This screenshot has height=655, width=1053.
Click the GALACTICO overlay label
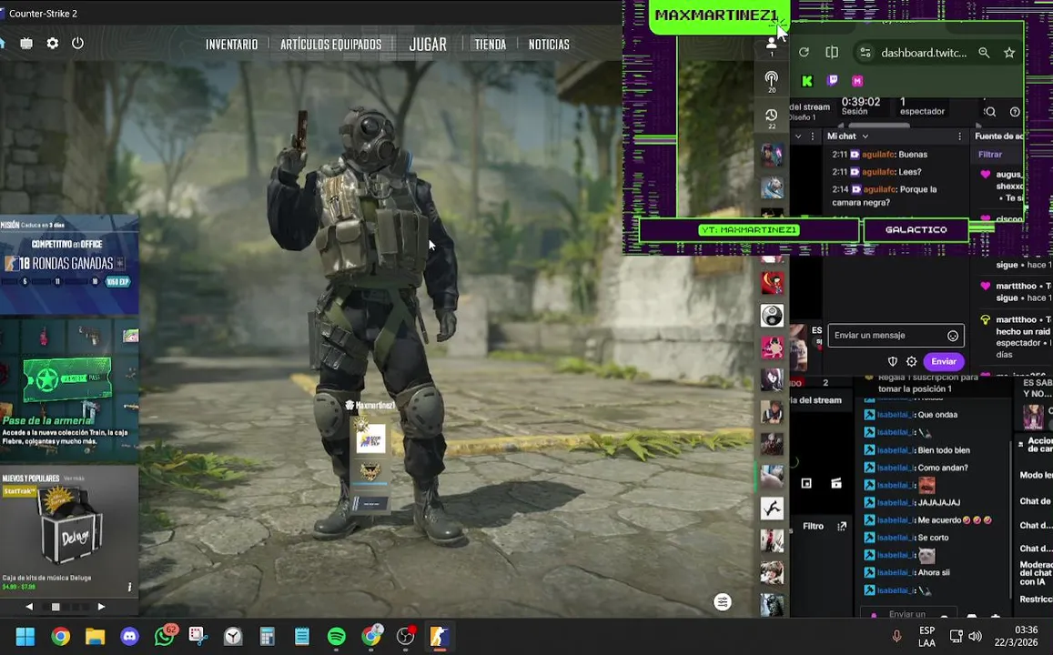(916, 229)
